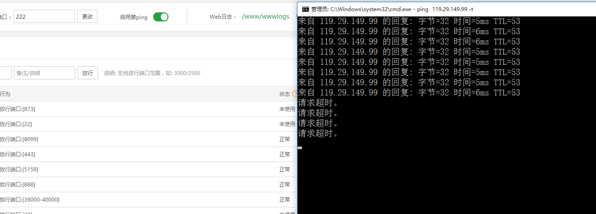Select the 放行端口:[888] row
The width and height of the screenshot is (596, 214).
click(148, 185)
